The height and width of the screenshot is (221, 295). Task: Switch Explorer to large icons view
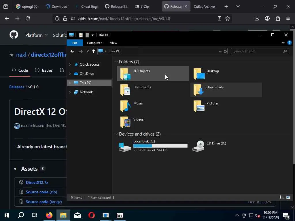288,197
